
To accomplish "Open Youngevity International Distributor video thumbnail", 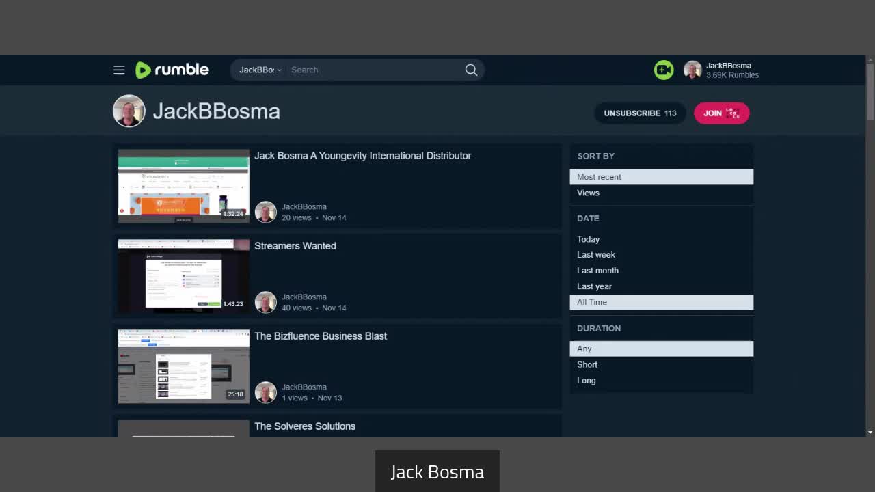I will point(184,186).
